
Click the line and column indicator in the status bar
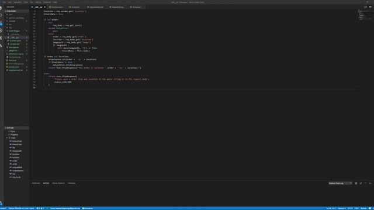coord(331,208)
